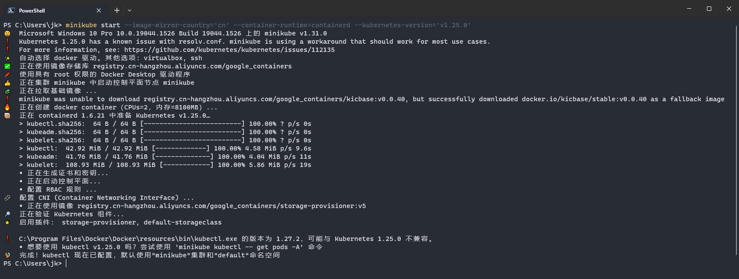Viewport: 739px width, 279px height.
Task: Click at the command prompt cursor
Action: point(66,263)
